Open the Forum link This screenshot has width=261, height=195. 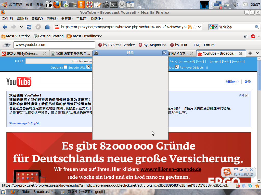[209, 45]
